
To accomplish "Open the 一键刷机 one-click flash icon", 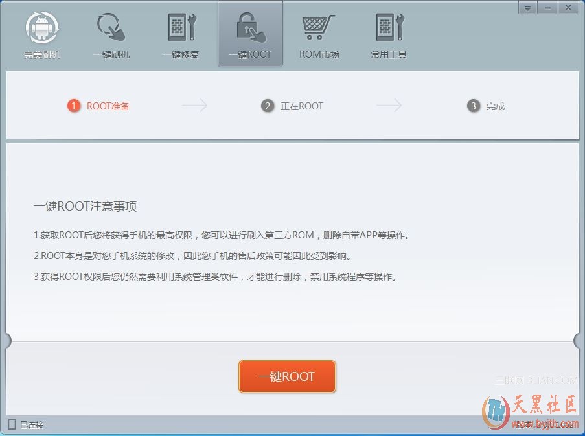I will (x=111, y=28).
